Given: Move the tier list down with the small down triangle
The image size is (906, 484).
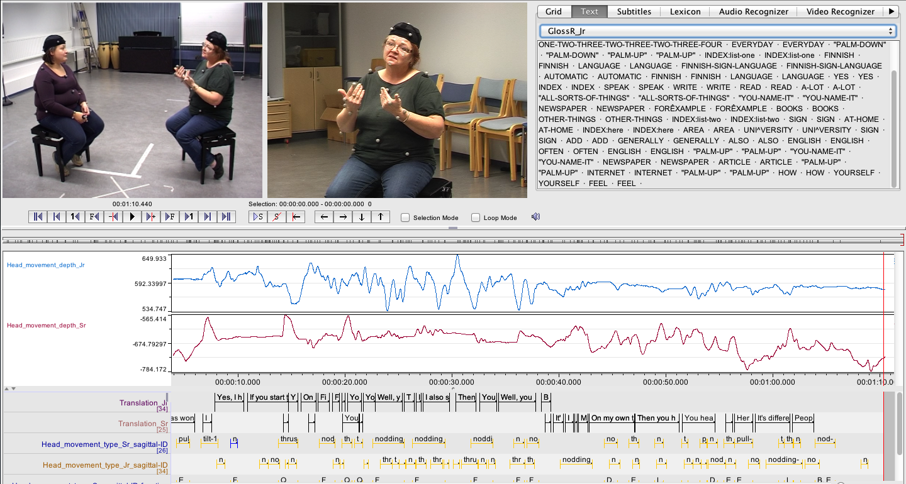Looking at the screenshot, I should 13,389.
